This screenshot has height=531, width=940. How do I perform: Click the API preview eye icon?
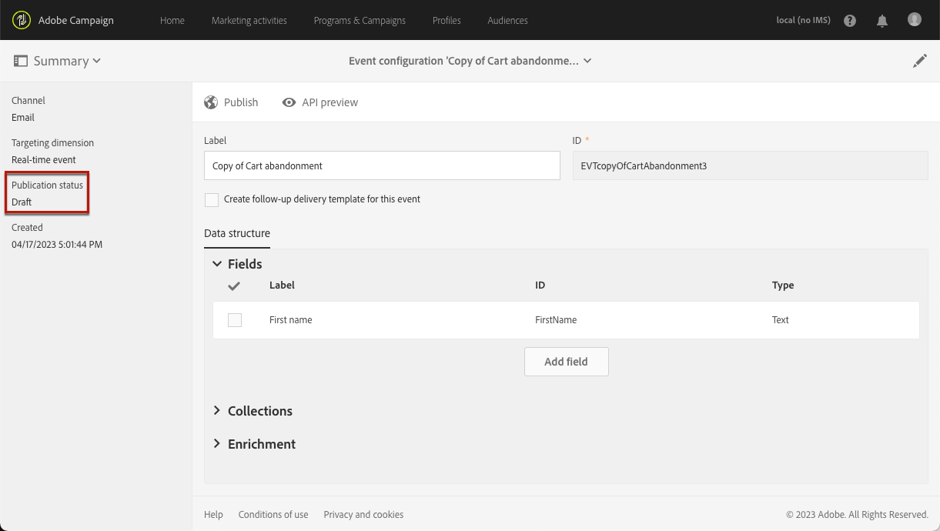[289, 102]
